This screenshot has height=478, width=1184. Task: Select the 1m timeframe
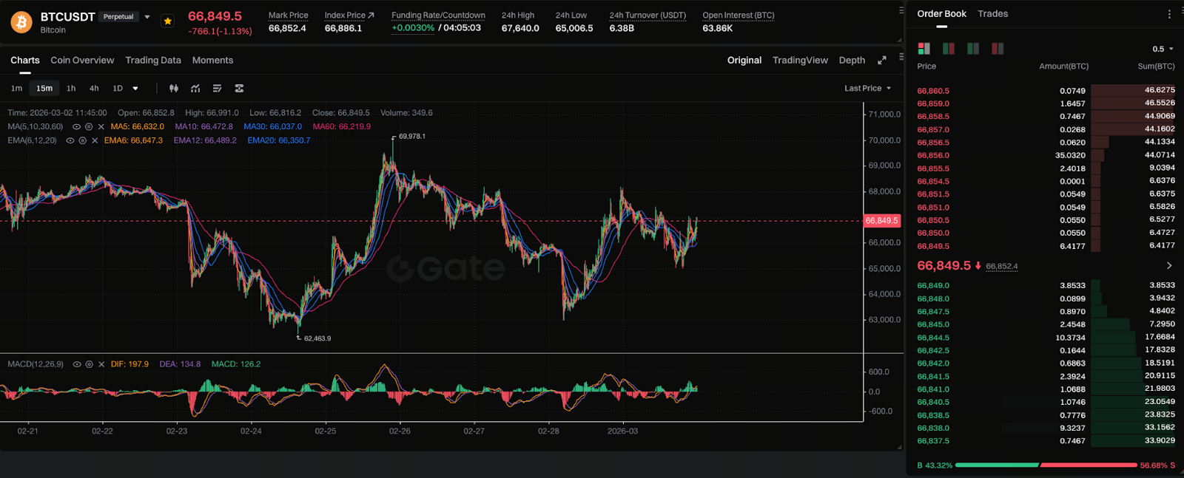pyautogui.click(x=16, y=89)
